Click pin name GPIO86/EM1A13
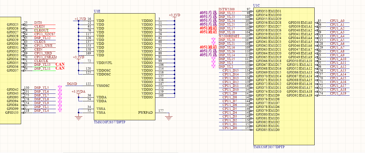 click(x=300, y=72)
